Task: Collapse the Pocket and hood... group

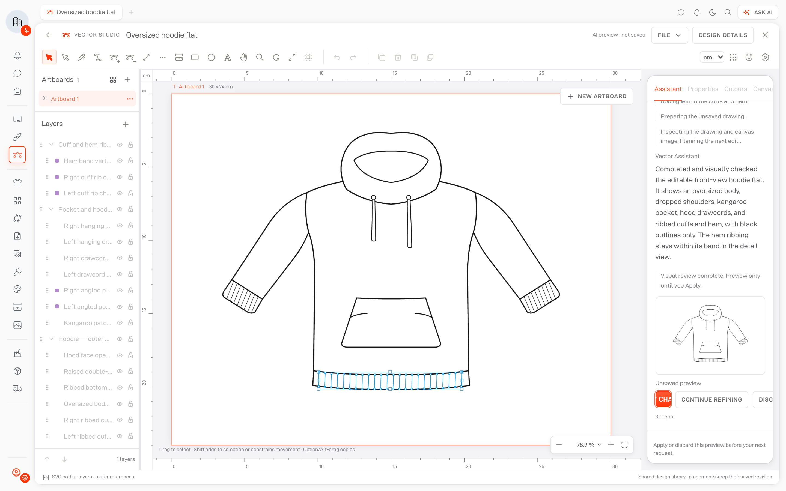Action: (x=51, y=209)
